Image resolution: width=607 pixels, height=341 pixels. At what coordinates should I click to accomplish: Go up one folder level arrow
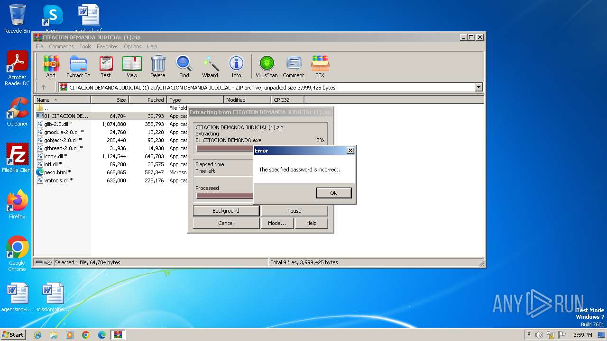(x=44, y=87)
